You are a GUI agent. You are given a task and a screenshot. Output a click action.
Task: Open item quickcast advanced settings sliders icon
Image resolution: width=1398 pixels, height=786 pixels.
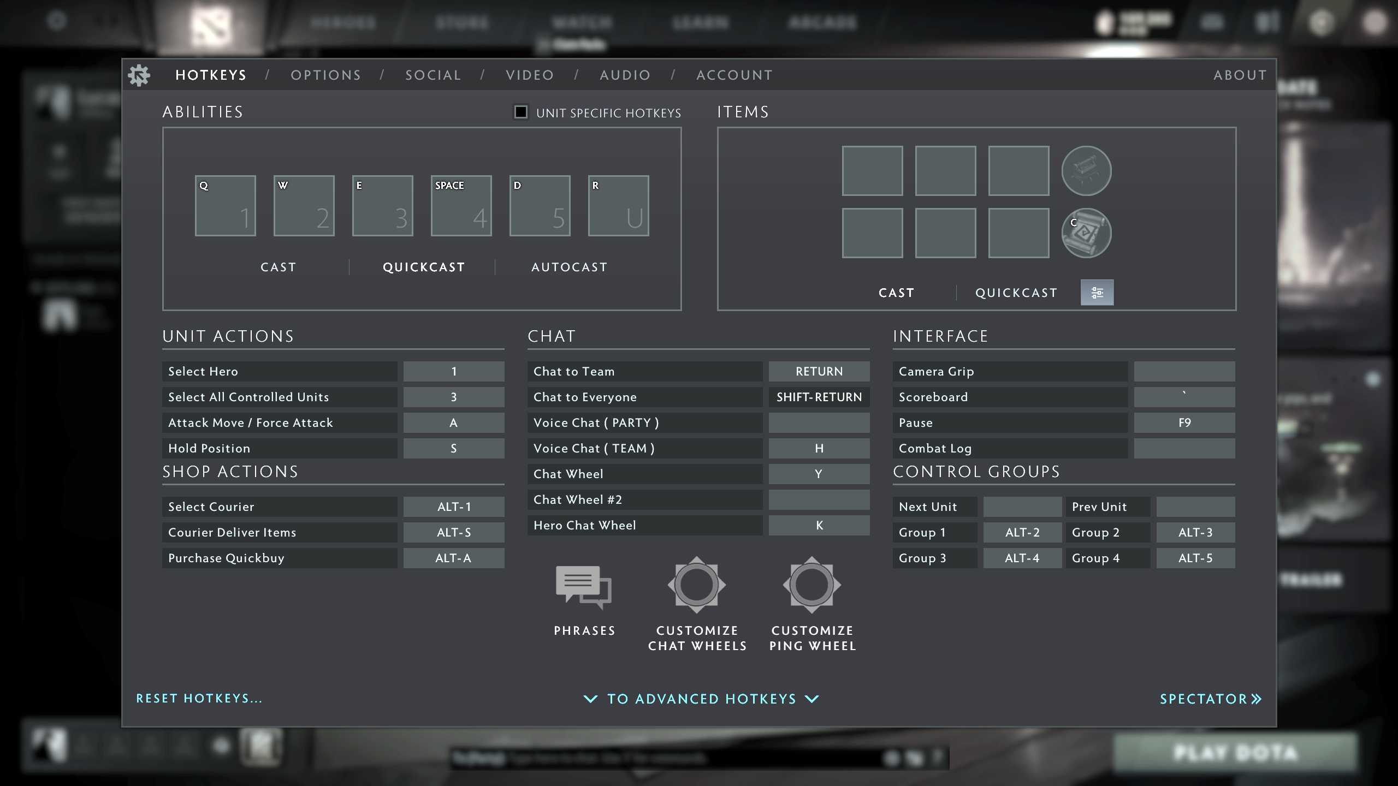tap(1097, 293)
